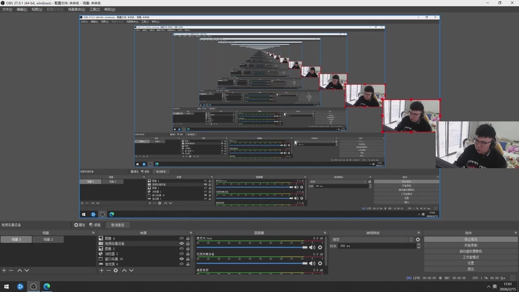519x292 pixels.
Task: Add a new source with plus icon
Action: tap(102, 271)
